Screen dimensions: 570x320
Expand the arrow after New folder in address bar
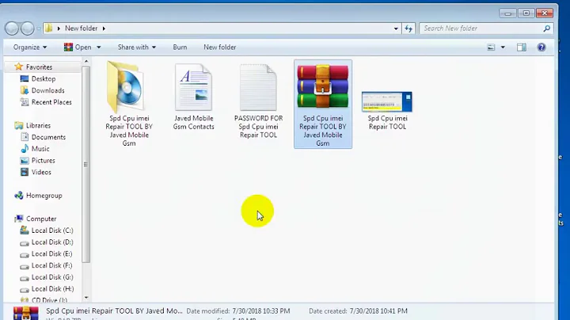(x=104, y=29)
